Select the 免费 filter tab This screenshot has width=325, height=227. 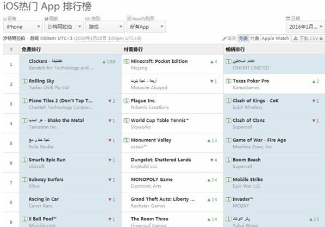[x=243, y=38]
